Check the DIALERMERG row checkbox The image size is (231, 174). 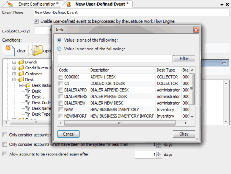pos(61,96)
